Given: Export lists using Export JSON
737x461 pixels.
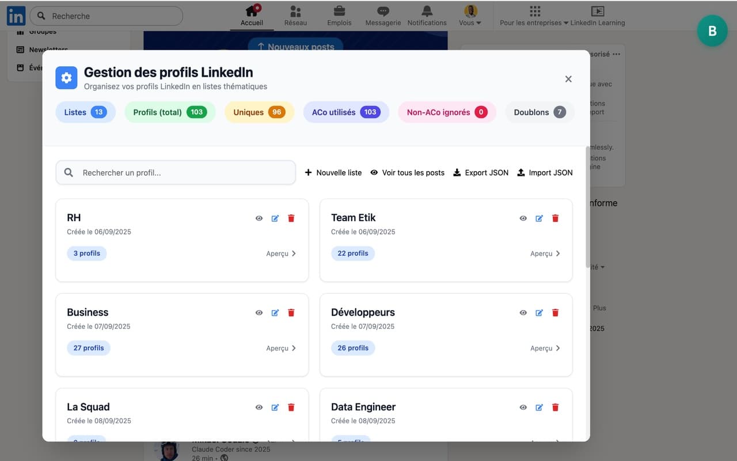Looking at the screenshot, I should click(481, 172).
